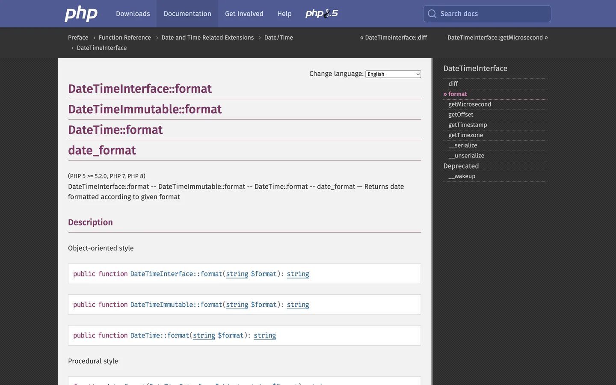This screenshot has height=385, width=616.
Task: Open the Documentation menu item
Action: tap(187, 14)
